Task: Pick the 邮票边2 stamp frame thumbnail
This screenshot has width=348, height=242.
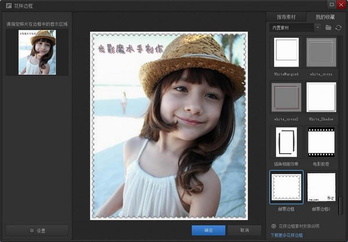Action: pos(321,186)
